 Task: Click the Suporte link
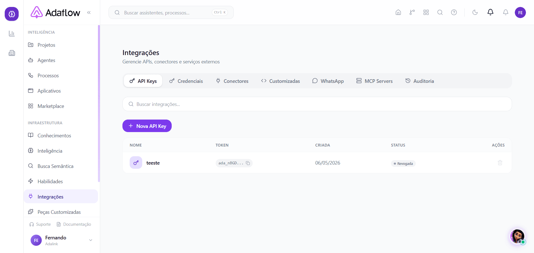coord(40,224)
